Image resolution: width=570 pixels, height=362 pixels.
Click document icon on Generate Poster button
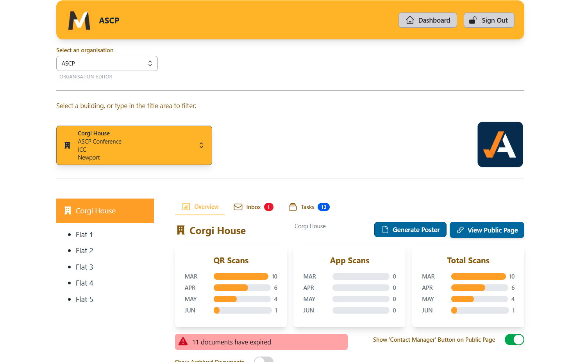[x=385, y=230]
